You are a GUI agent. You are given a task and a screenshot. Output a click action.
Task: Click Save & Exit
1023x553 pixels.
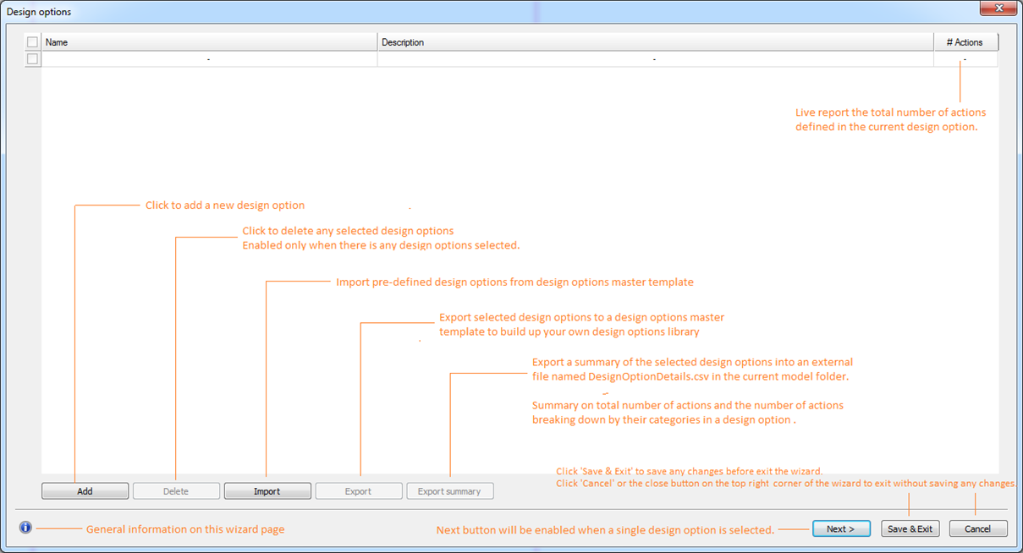pos(910,528)
